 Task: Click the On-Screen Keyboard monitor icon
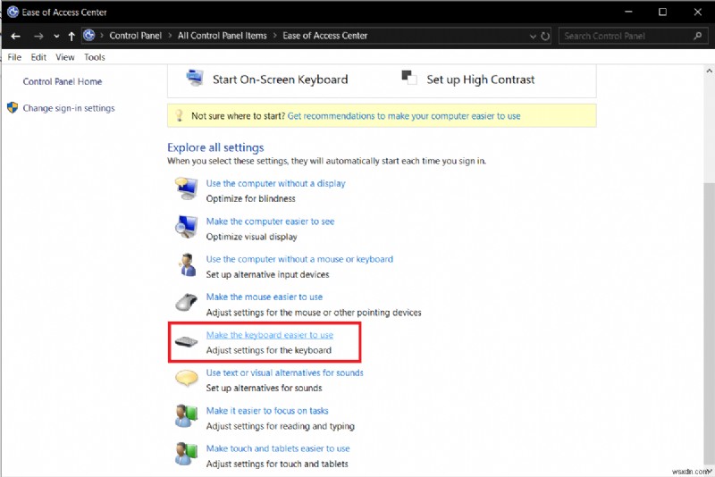pos(195,78)
